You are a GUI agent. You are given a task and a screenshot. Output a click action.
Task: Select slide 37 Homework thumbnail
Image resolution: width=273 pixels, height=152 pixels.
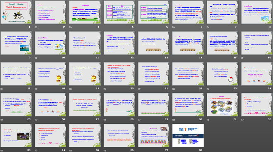coord(153,136)
